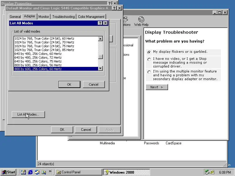The height and width of the screenshot is (176, 235).
Task: Select 640 by 480, 256 Colors, 75 Hertz
Action: coord(56,61)
